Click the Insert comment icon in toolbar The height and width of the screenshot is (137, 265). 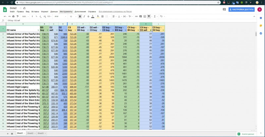click(x=140, y=17)
